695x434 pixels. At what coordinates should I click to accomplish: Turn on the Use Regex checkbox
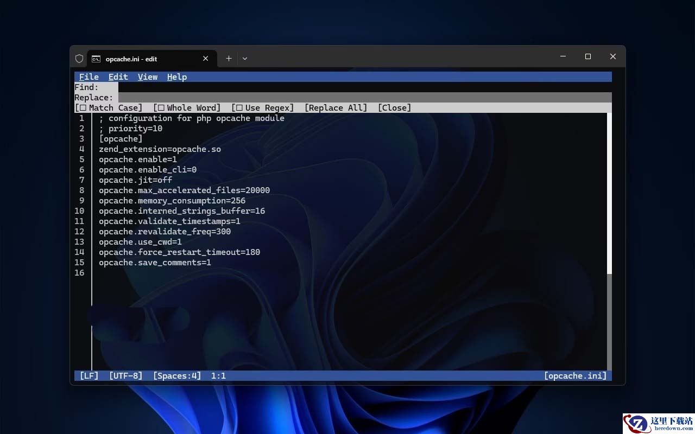coord(239,108)
